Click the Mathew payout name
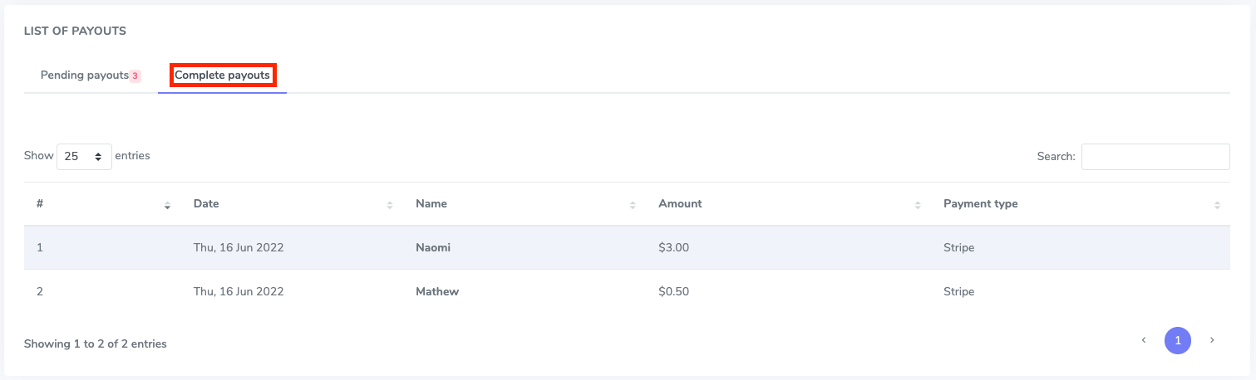Screen dimensions: 1256x380 (x=437, y=291)
